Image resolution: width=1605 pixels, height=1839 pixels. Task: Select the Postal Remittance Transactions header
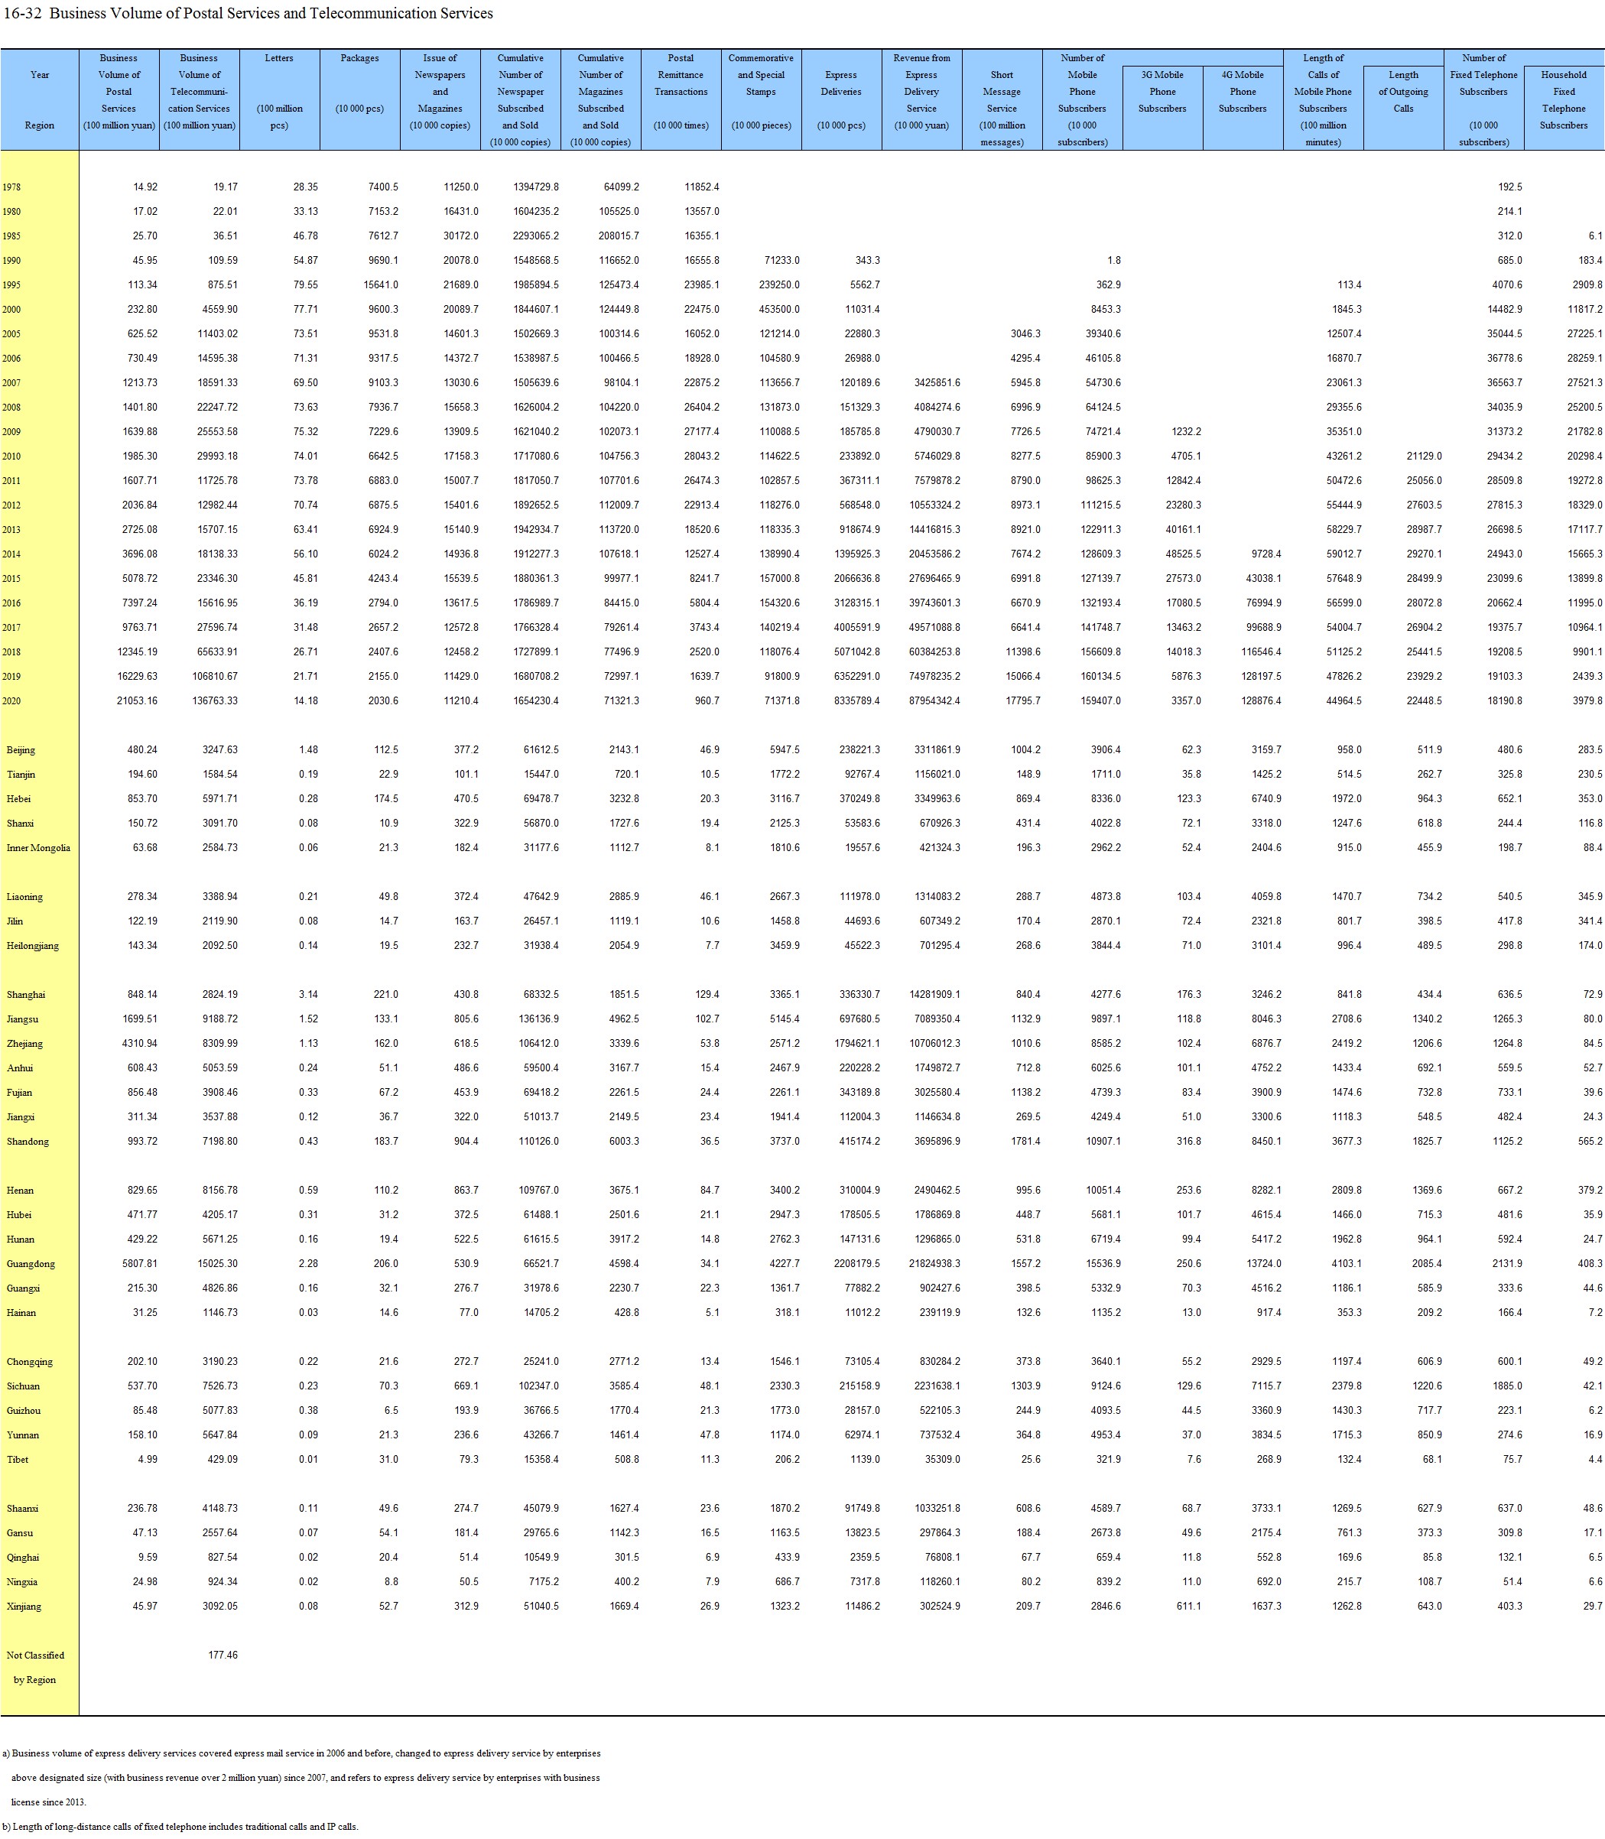(x=681, y=75)
